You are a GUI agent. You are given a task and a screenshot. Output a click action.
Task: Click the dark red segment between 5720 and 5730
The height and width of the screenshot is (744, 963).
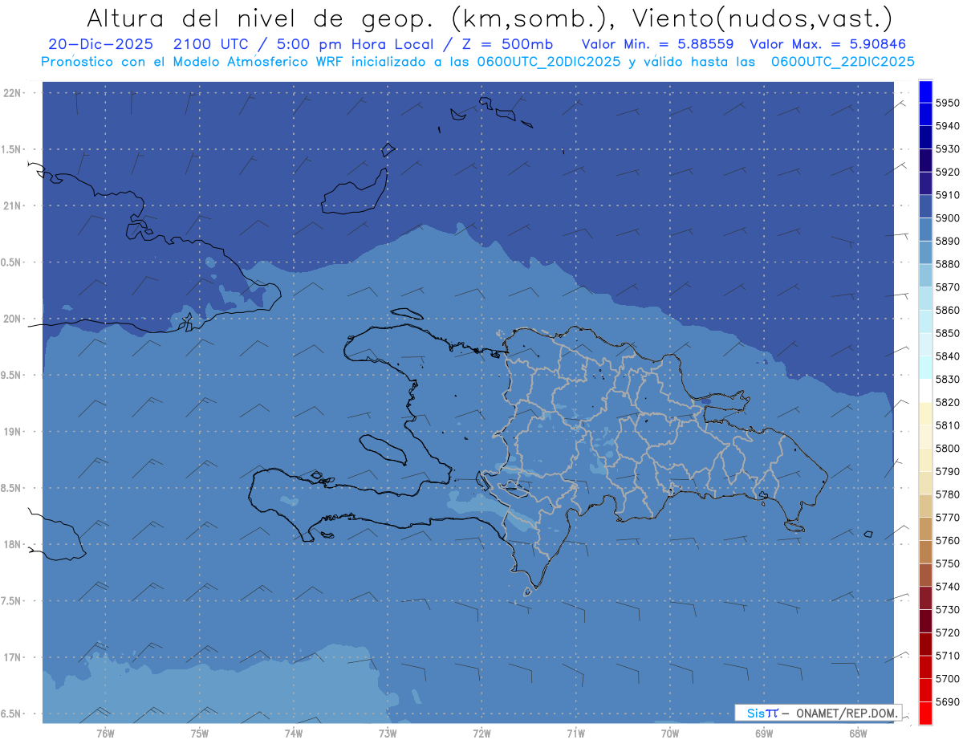click(x=925, y=620)
